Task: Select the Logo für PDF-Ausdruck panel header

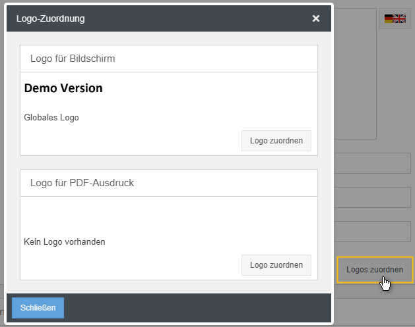Action: click(169, 183)
